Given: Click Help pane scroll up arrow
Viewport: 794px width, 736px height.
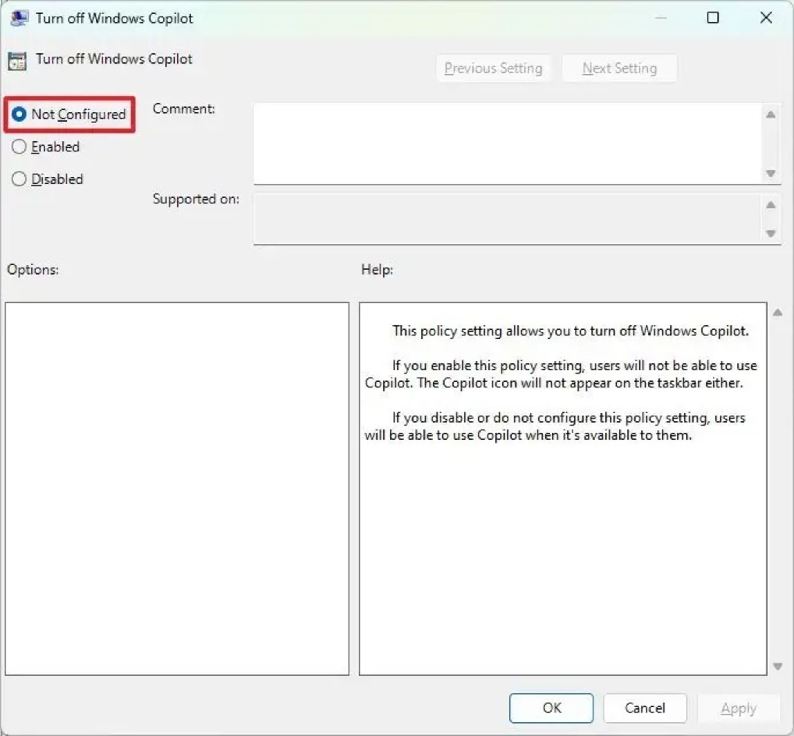Looking at the screenshot, I should click(777, 313).
